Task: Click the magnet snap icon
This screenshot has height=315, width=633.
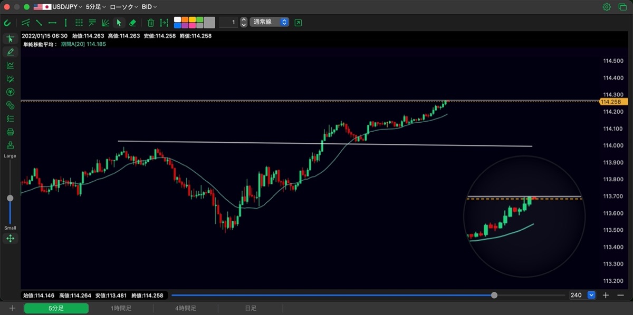Action: (7, 23)
